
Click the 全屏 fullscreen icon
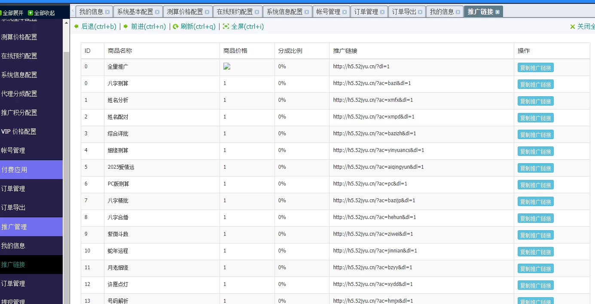pyautogui.click(x=226, y=27)
